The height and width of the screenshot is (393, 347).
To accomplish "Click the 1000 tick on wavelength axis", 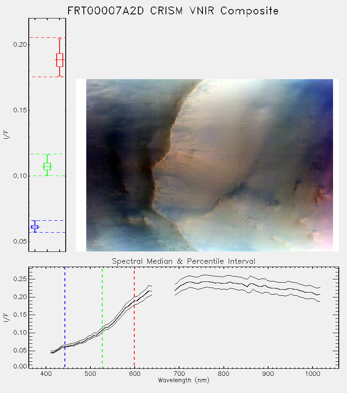I will [313, 374].
